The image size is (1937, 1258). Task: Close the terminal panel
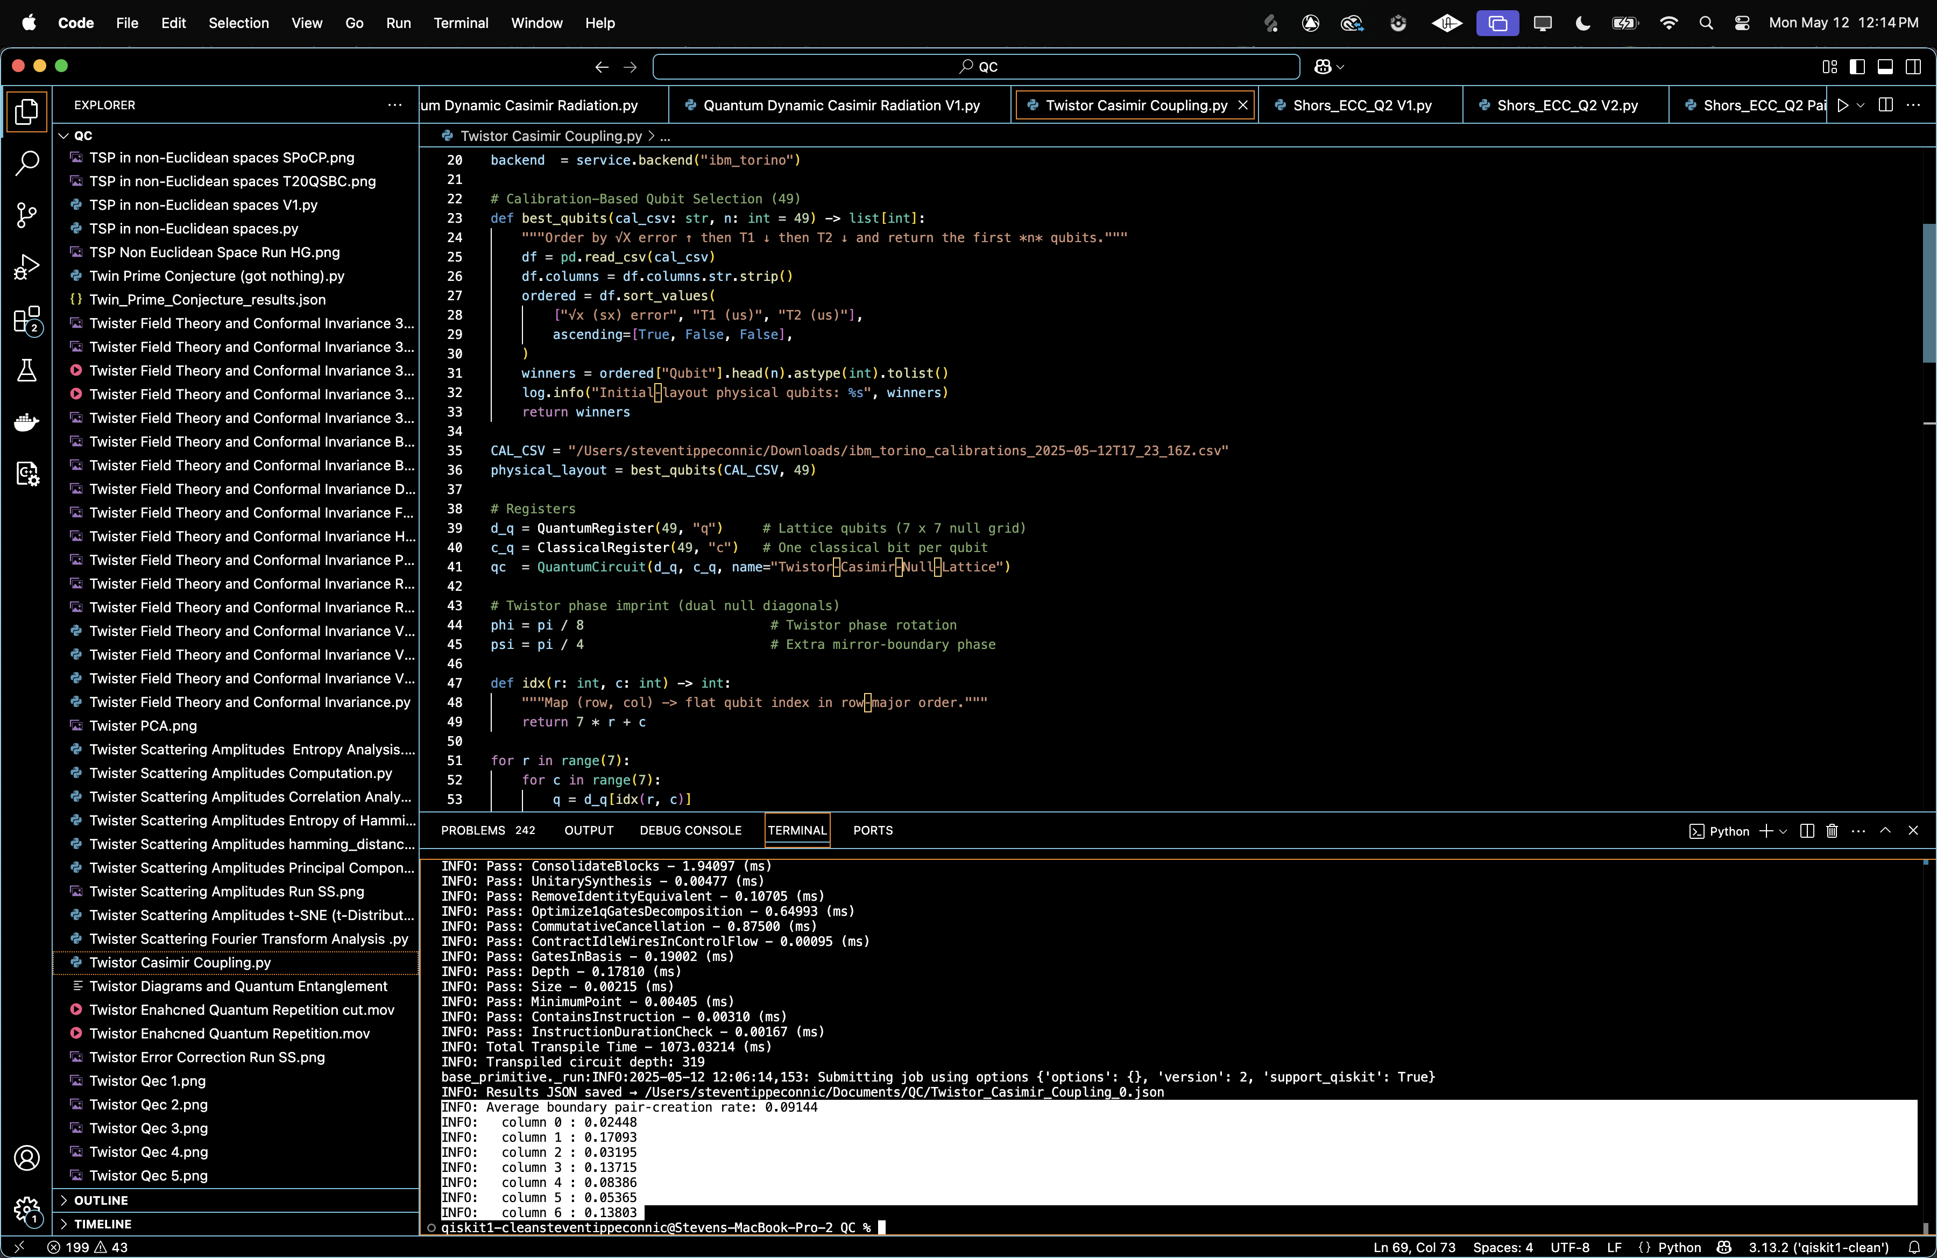tap(1913, 830)
